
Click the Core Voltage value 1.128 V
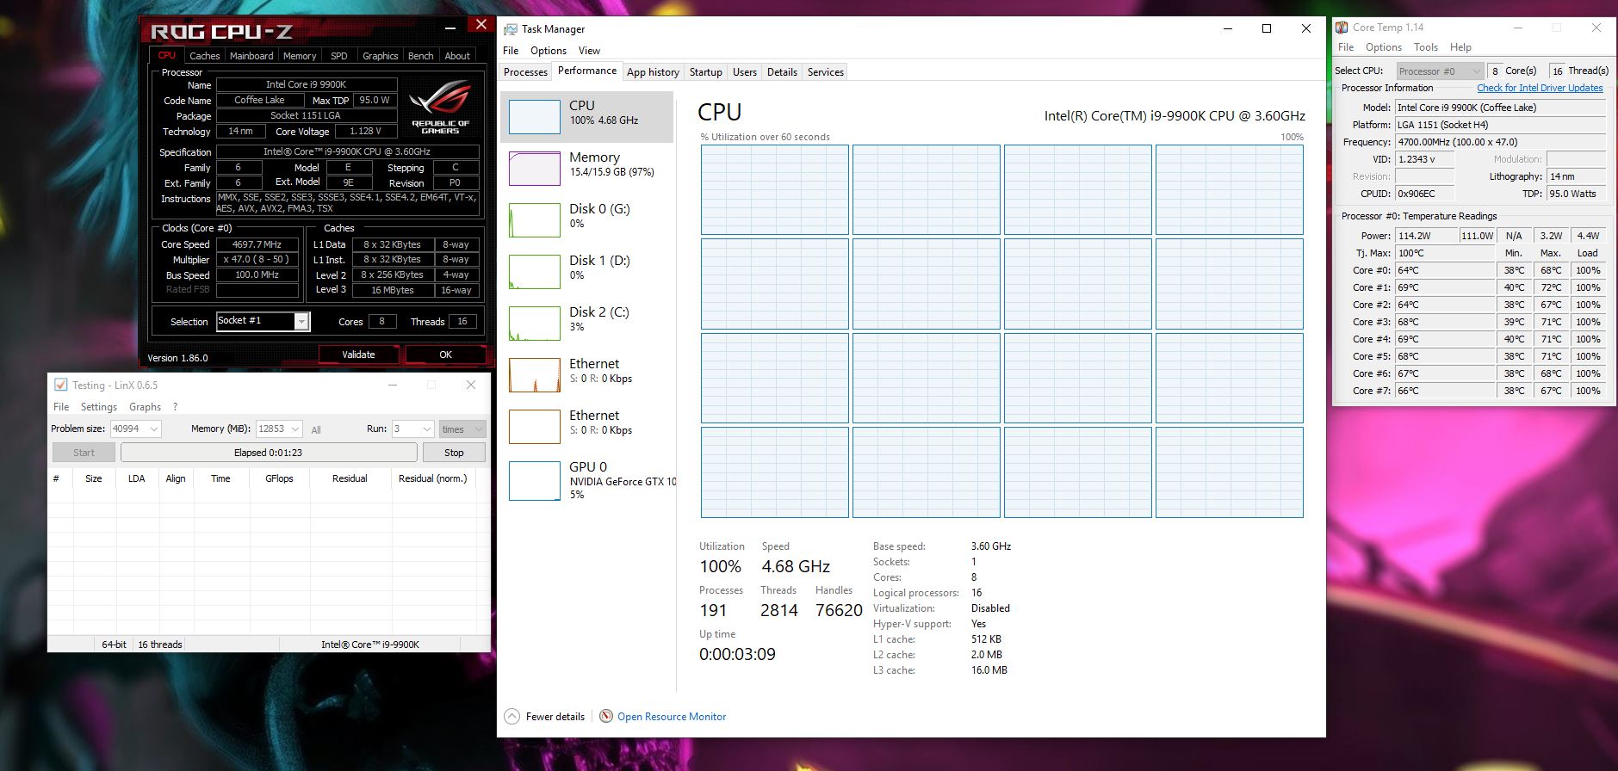pos(366,132)
